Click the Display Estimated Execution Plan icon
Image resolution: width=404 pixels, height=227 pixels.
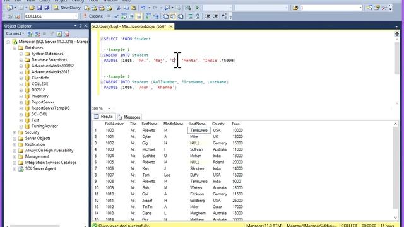[x=124, y=16]
